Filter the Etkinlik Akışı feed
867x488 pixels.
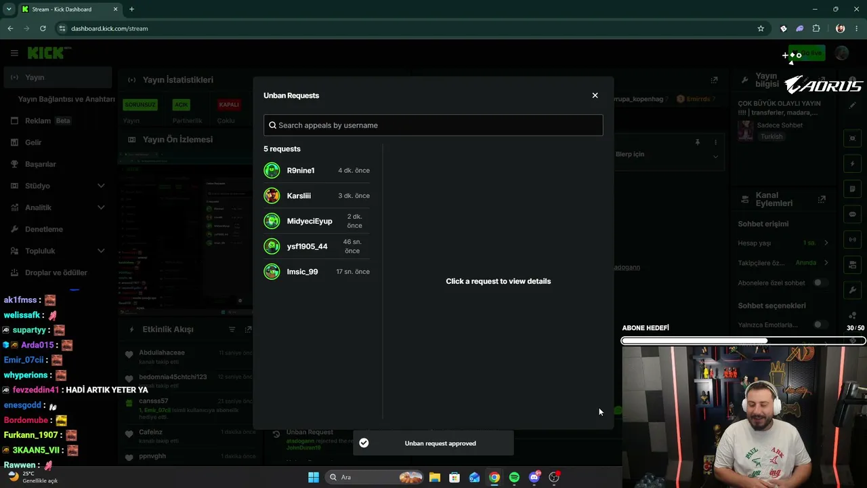click(232, 329)
